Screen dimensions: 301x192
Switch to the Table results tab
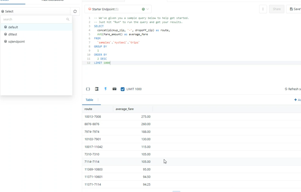[x=89, y=100]
